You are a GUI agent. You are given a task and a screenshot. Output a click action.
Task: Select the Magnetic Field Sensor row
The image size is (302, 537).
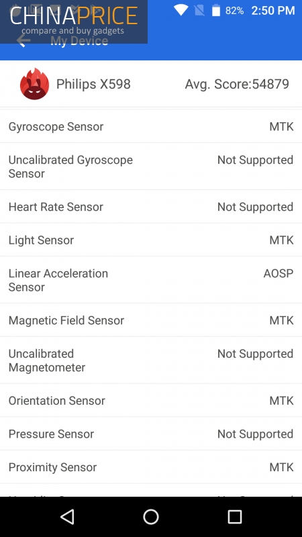pos(151,320)
